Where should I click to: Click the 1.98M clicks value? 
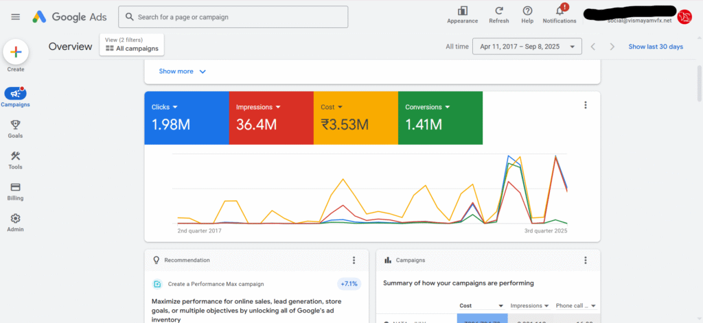coord(171,125)
